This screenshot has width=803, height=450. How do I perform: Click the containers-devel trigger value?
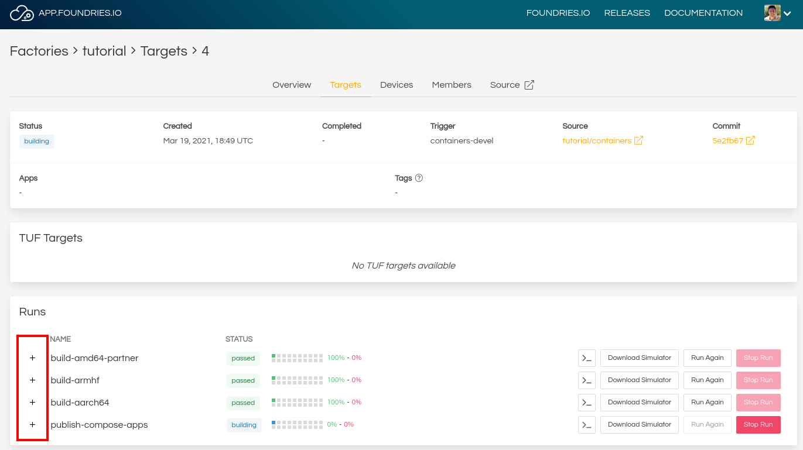coord(462,141)
